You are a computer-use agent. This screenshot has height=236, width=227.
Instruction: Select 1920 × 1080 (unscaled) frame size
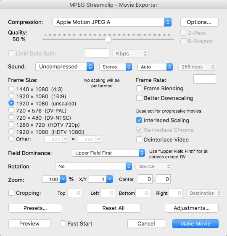(x=11, y=103)
